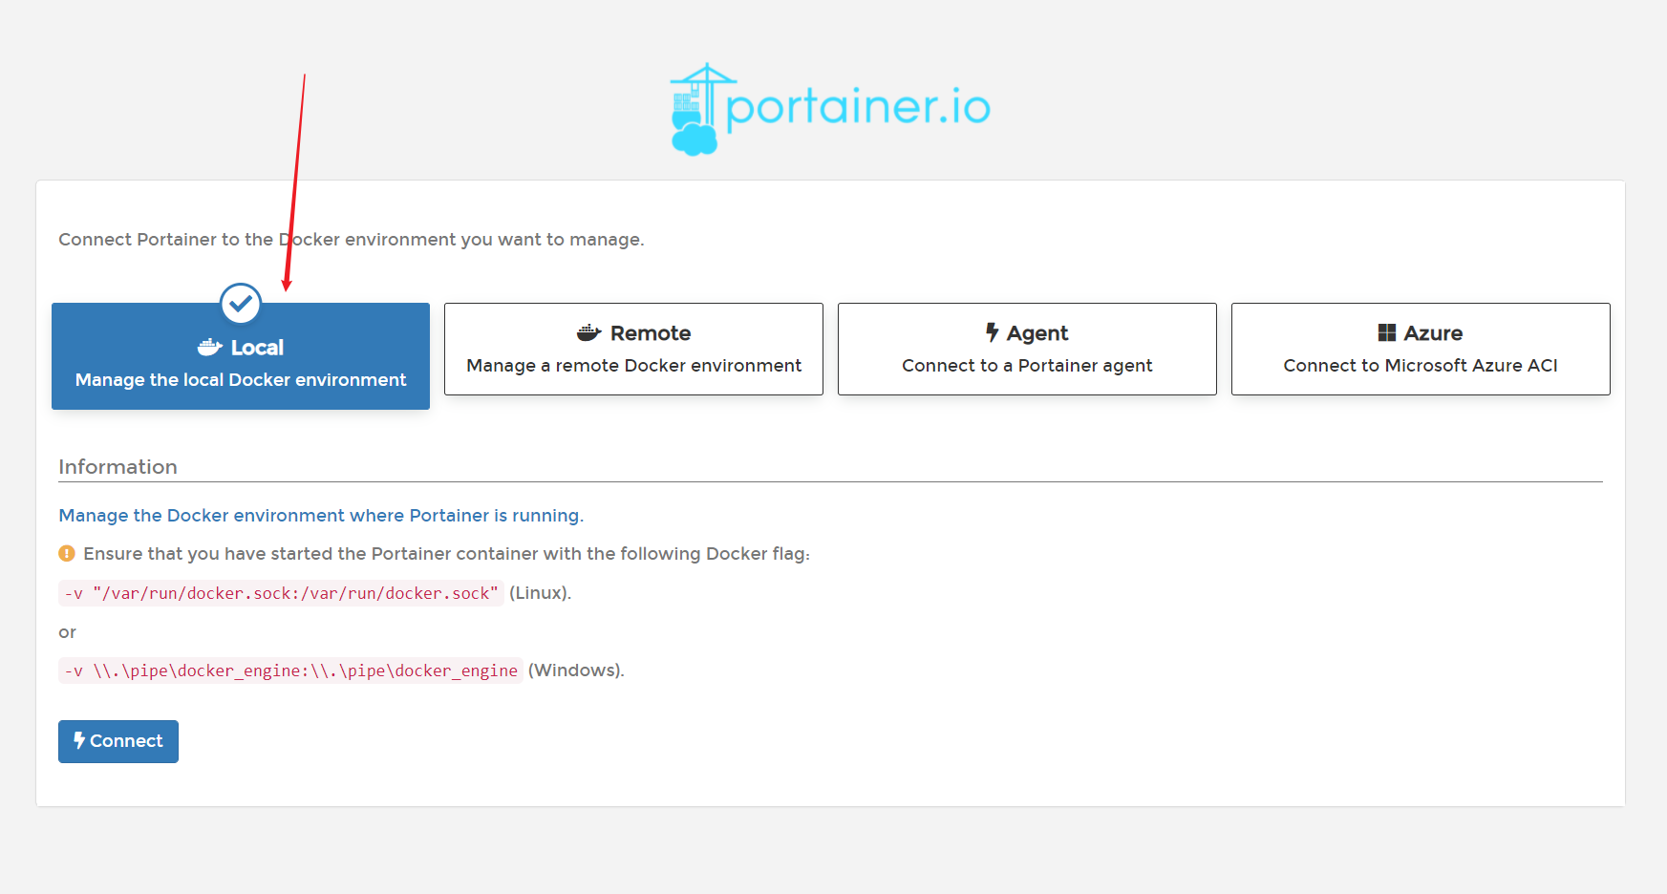Choose the Agent connection option
Screen dimensions: 1667x894
[1027, 349]
